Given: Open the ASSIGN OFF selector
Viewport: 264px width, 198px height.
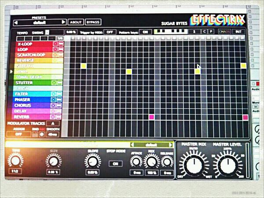Looking at the screenshot, I should point(18,134).
